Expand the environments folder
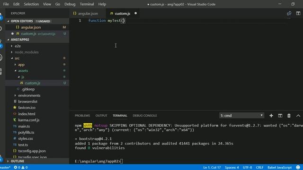This screenshot has width=303, height=170. pos(37,95)
